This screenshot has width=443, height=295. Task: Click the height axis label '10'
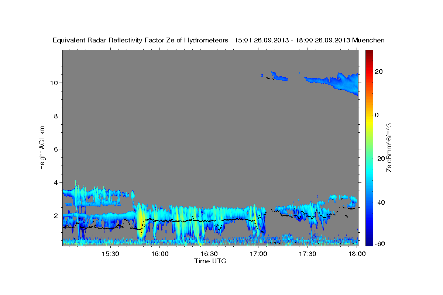tap(55, 83)
